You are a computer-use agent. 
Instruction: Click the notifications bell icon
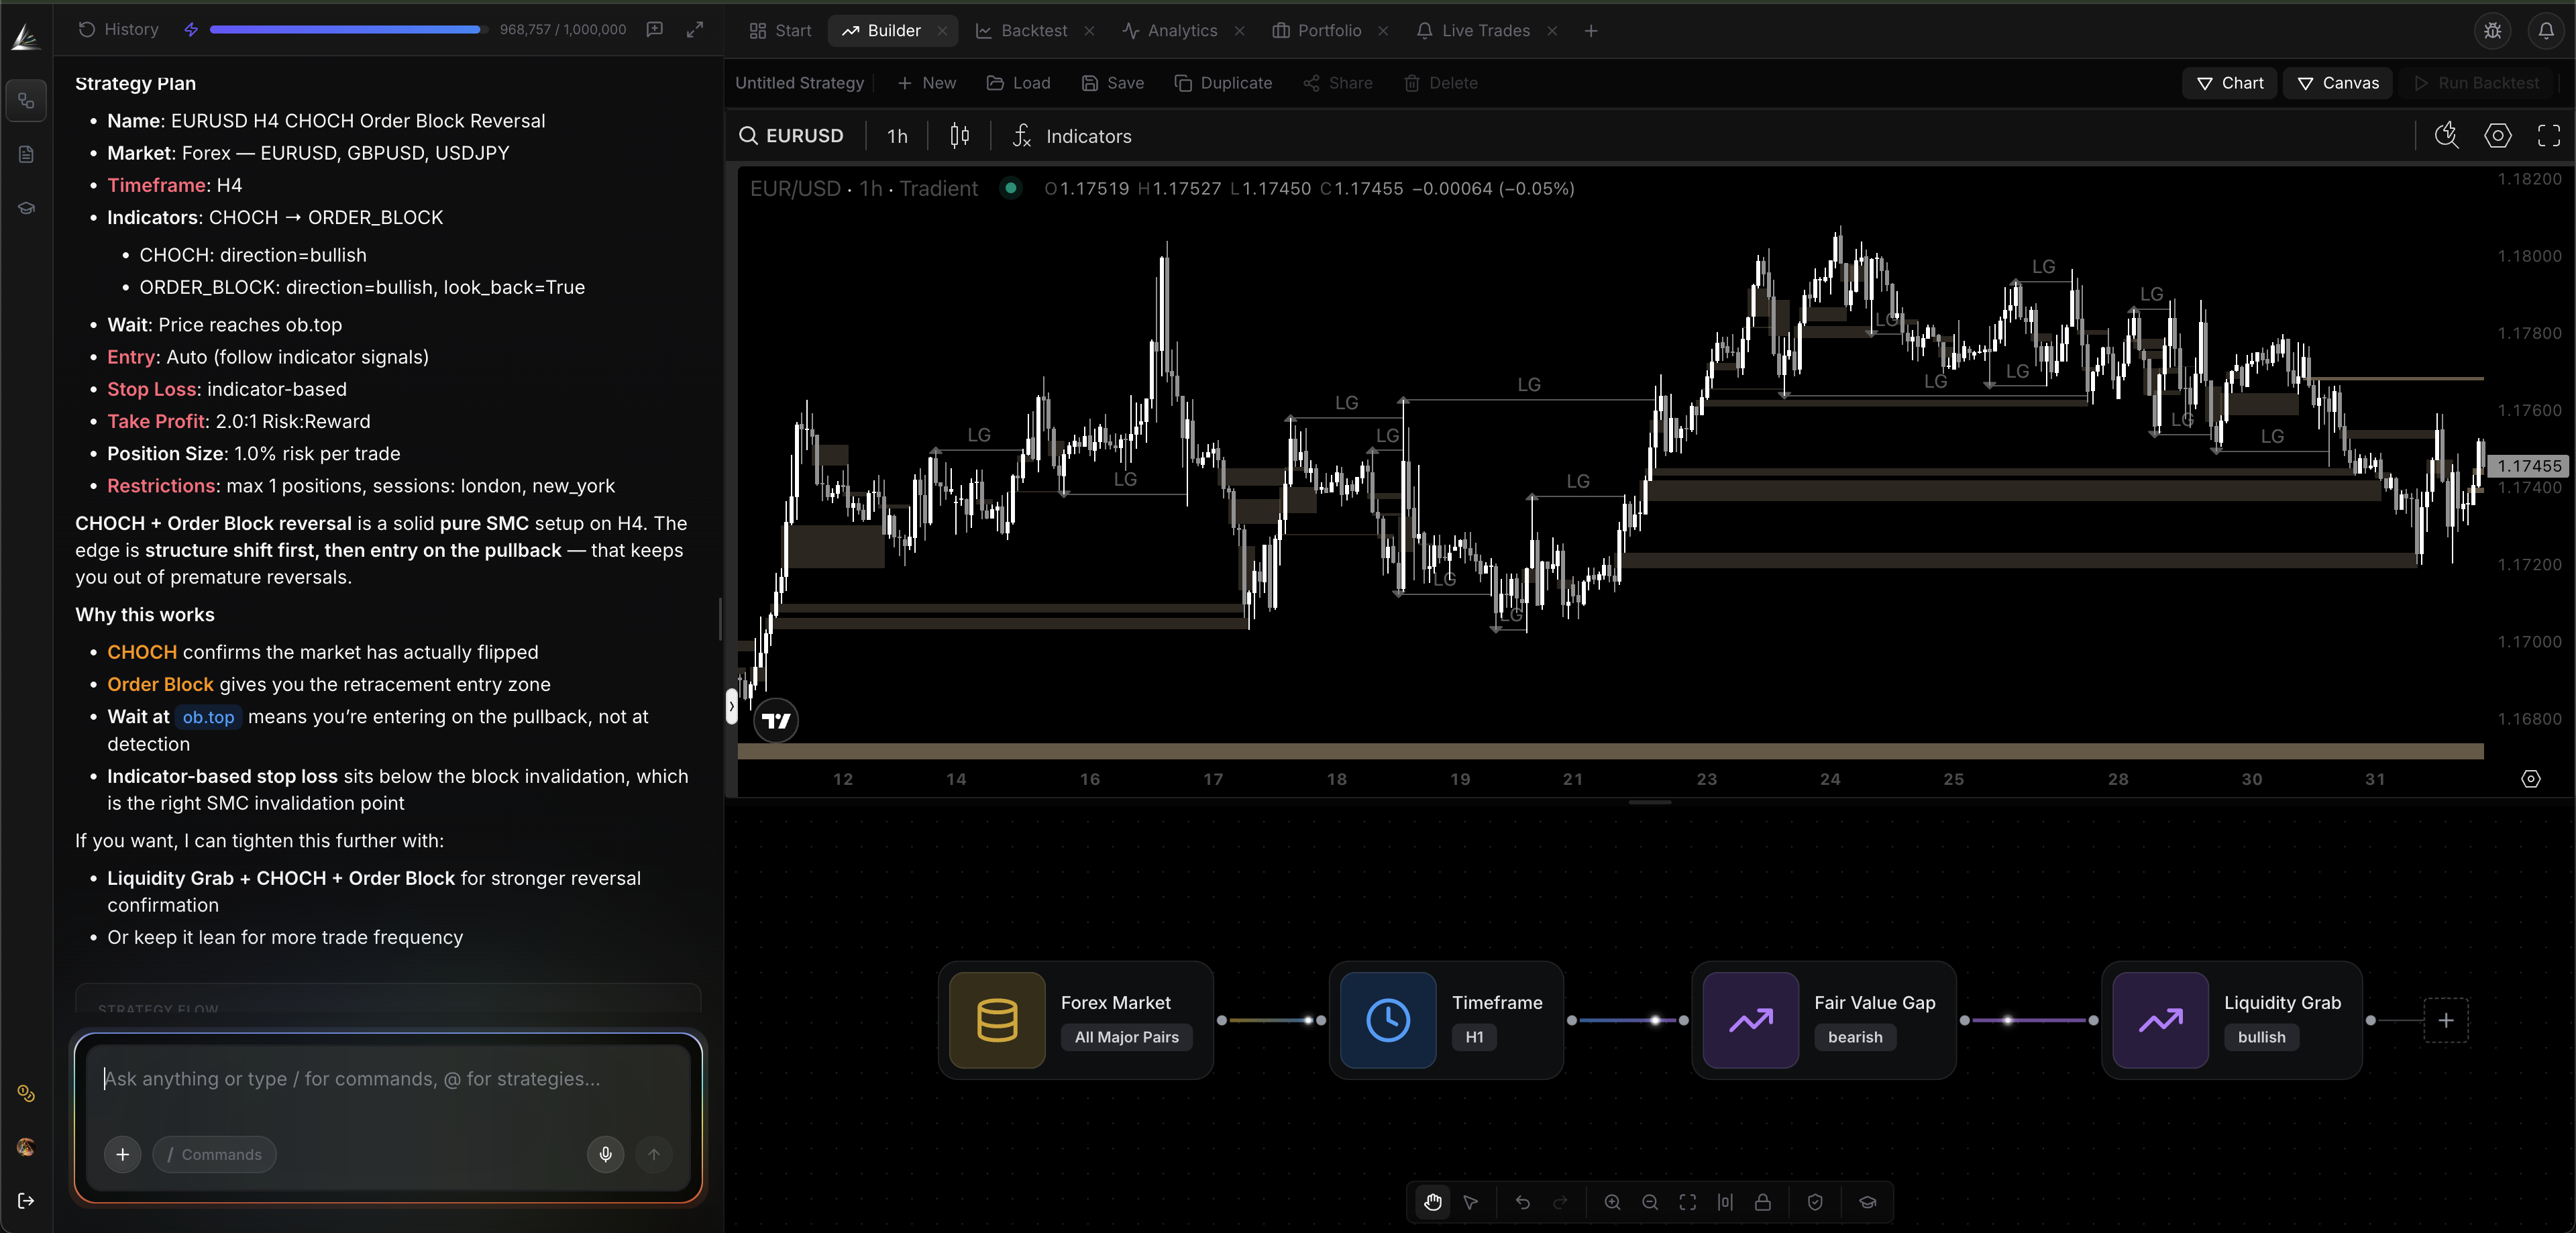[x=2545, y=31]
